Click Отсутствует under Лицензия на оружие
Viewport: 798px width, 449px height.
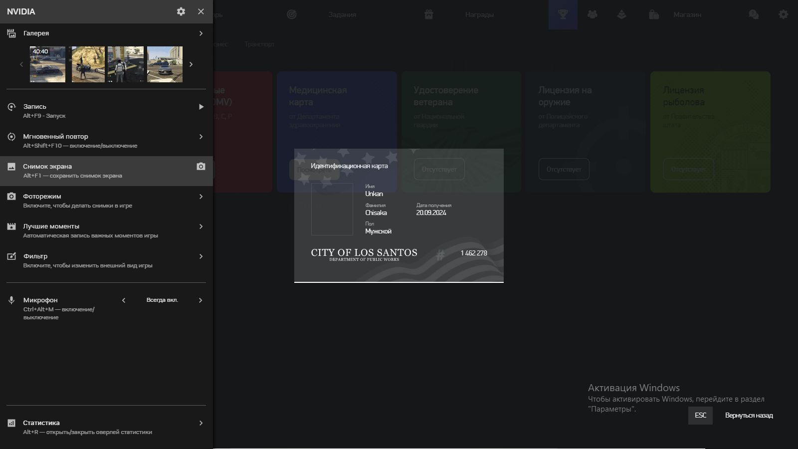(564, 169)
